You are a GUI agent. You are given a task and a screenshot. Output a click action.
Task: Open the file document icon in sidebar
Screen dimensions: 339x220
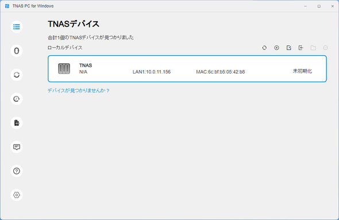click(17, 123)
